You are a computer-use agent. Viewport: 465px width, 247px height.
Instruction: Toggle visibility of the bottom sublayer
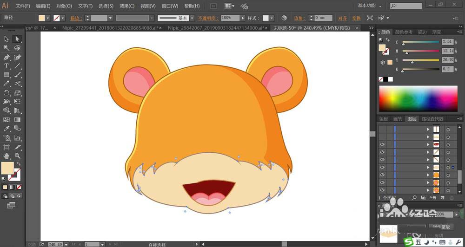pyautogui.click(x=382, y=190)
